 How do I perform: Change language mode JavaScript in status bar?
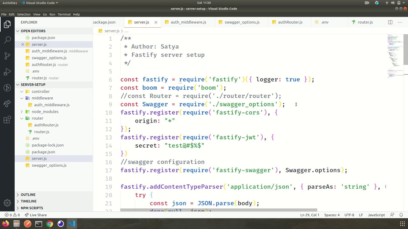376,215
